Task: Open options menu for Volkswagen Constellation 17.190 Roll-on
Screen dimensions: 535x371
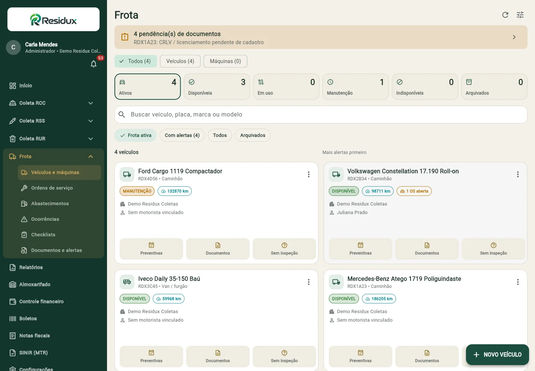Action: click(518, 174)
